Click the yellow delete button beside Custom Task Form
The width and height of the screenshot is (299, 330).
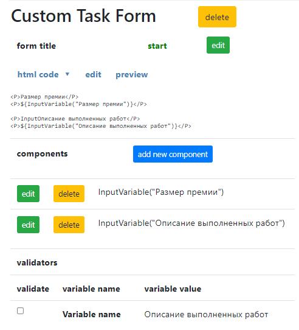tap(217, 17)
